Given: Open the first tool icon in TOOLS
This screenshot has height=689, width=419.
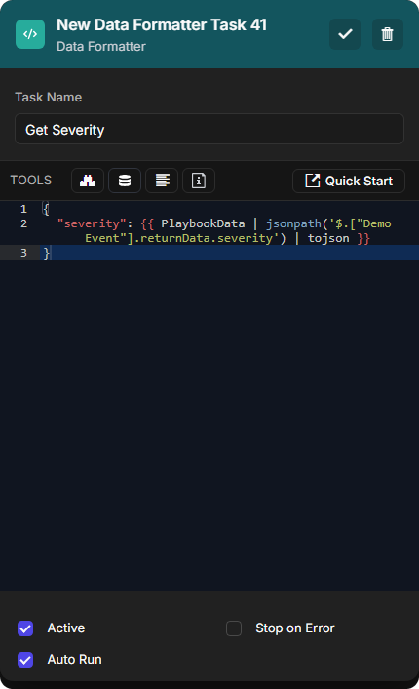Looking at the screenshot, I should tap(88, 181).
